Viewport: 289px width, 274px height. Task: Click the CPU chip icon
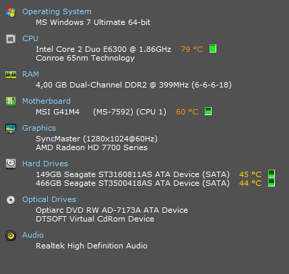pos(11,39)
